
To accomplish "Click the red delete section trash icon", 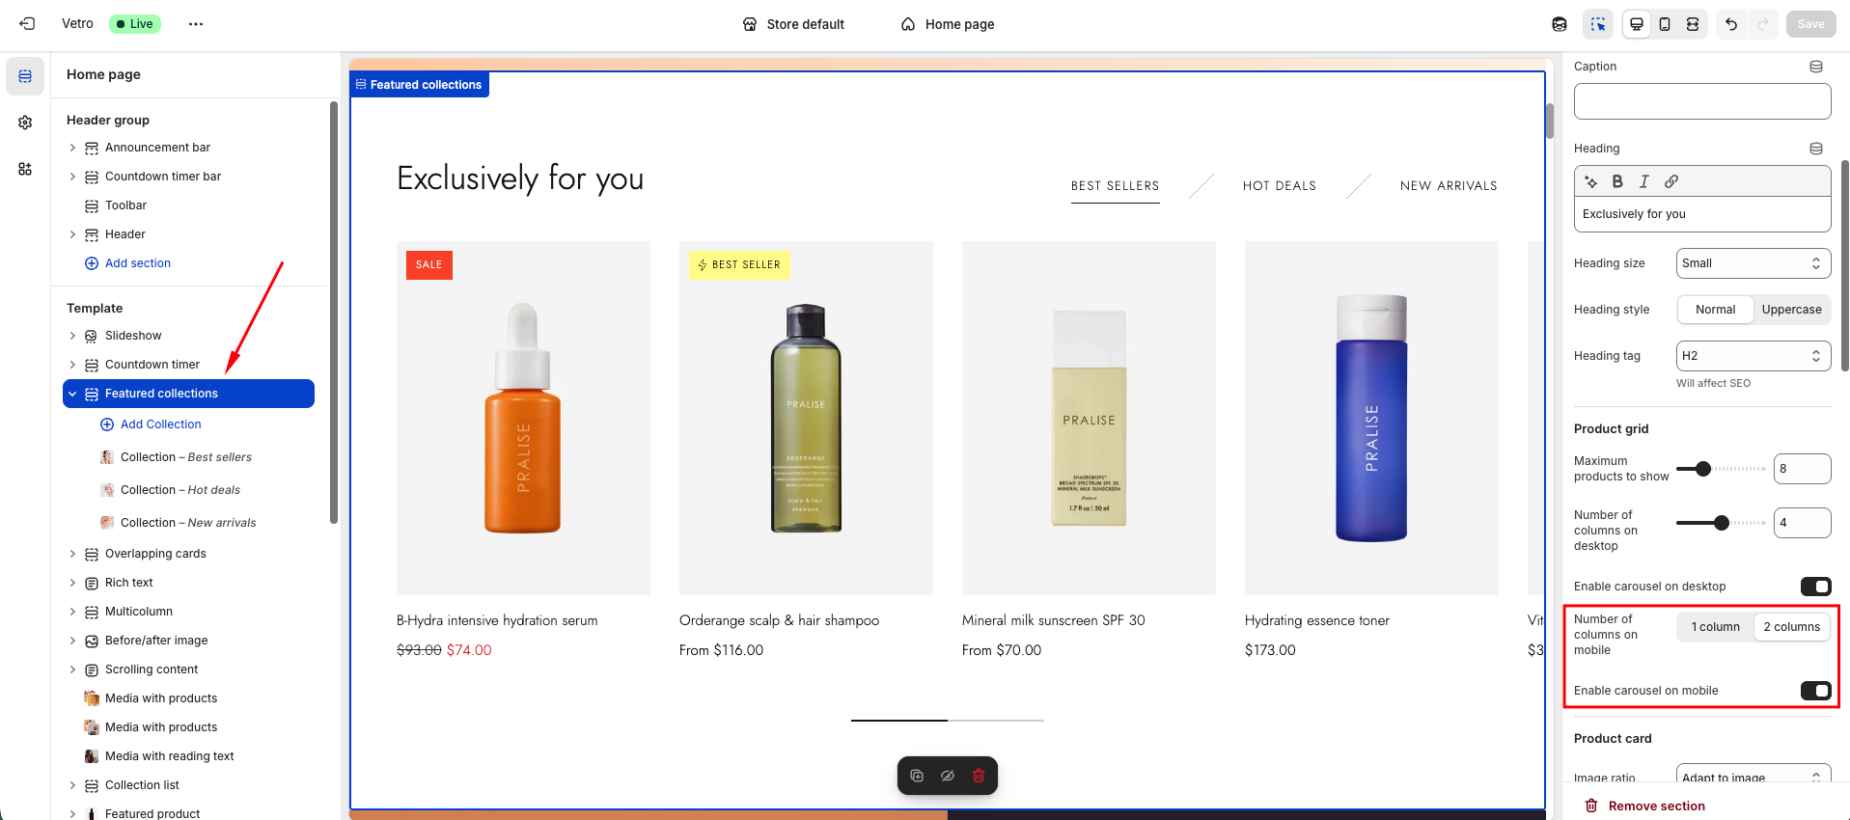I will pos(979,776).
